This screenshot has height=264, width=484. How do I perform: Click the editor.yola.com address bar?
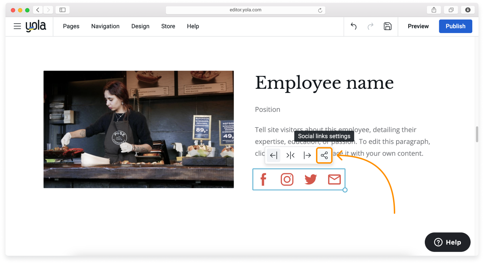[x=245, y=10]
